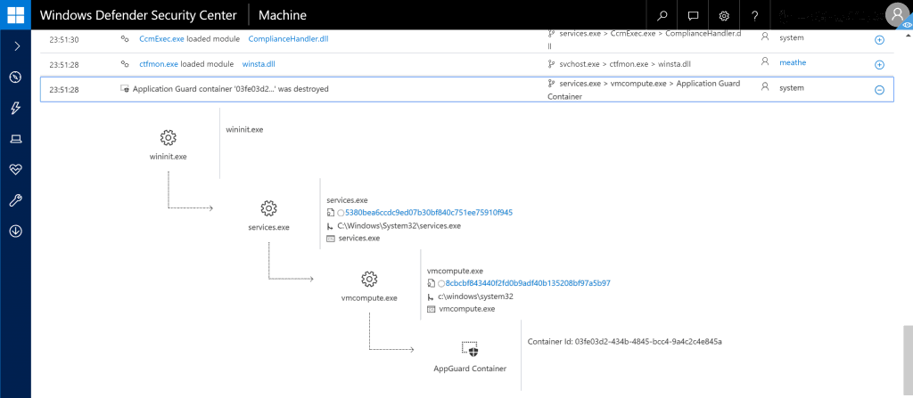Click the Application Guard event type icon
This screenshot has width=913, height=398.
[x=124, y=89]
